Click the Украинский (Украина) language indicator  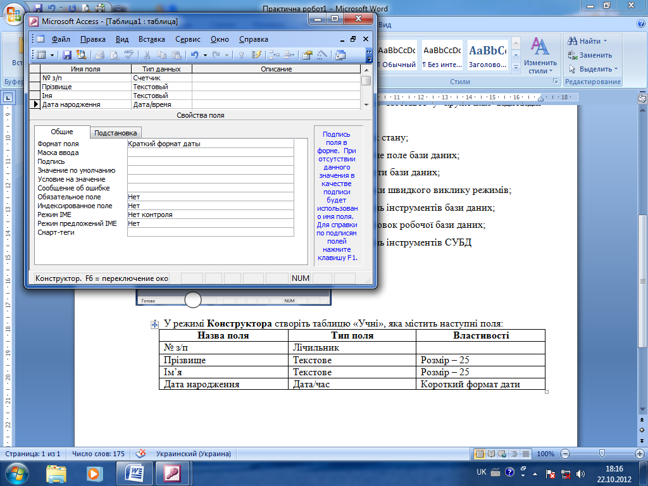tap(194, 454)
